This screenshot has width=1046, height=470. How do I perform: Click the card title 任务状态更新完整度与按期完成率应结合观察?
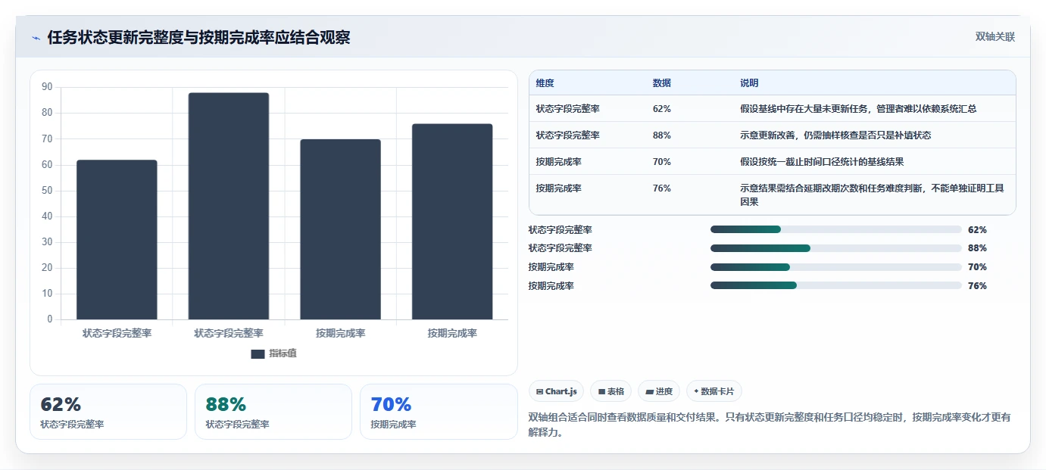(198, 38)
